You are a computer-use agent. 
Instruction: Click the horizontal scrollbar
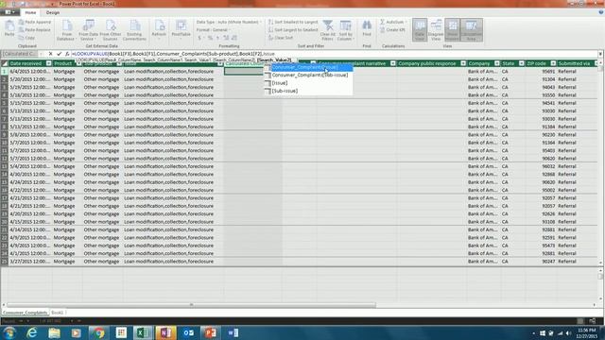(x=191, y=305)
